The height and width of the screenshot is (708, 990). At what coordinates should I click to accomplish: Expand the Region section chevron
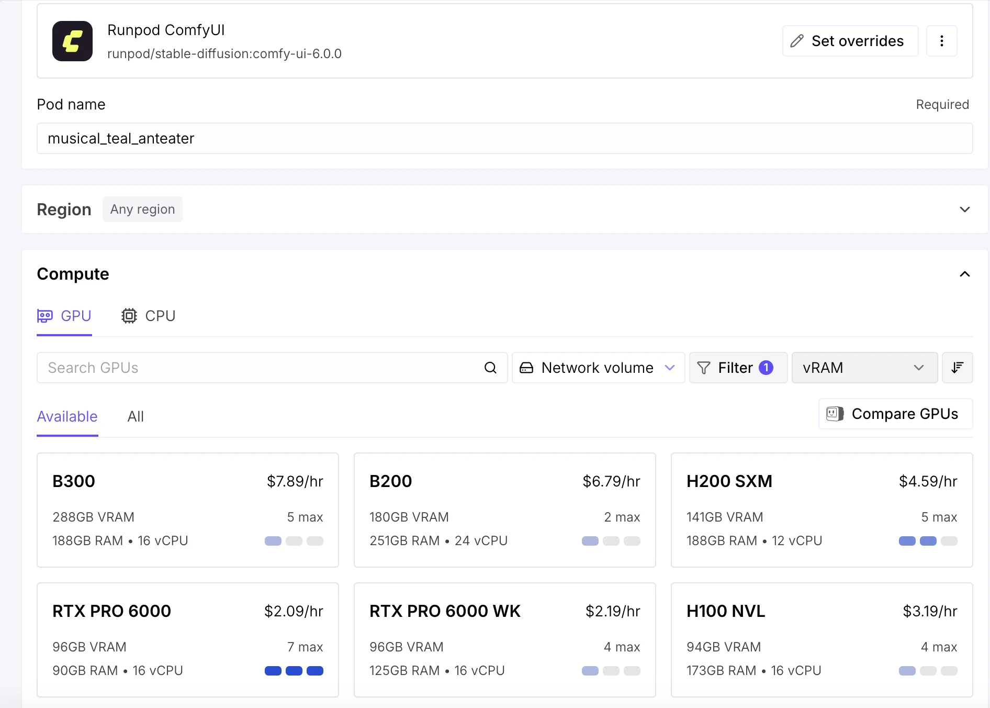pyautogui.click(x=965, y=209)
